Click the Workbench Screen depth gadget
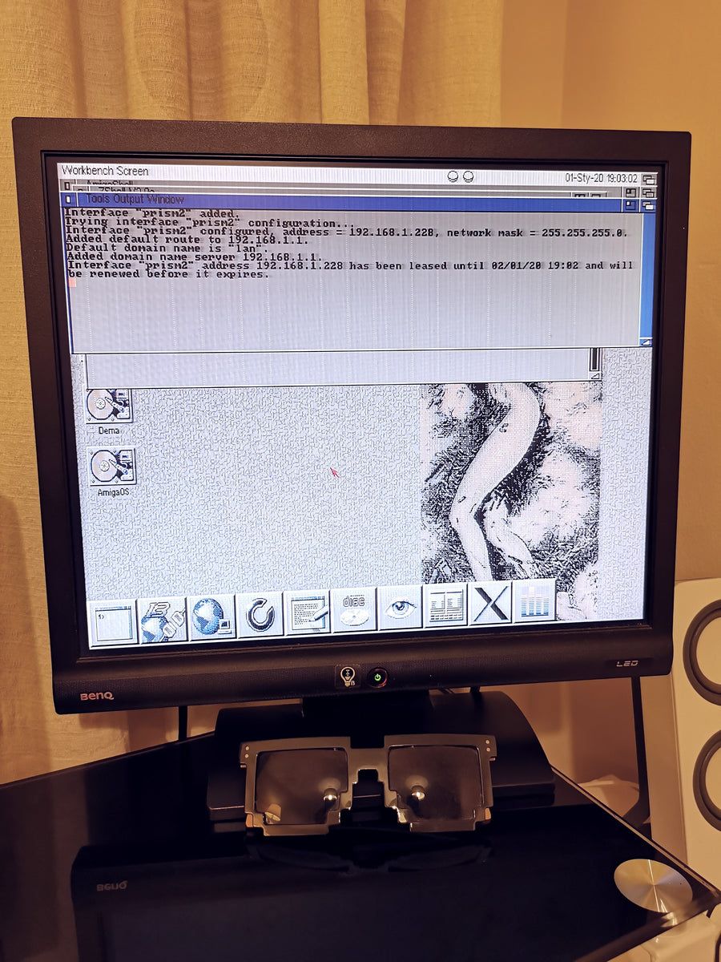721x962 pixels. [649, 179]
